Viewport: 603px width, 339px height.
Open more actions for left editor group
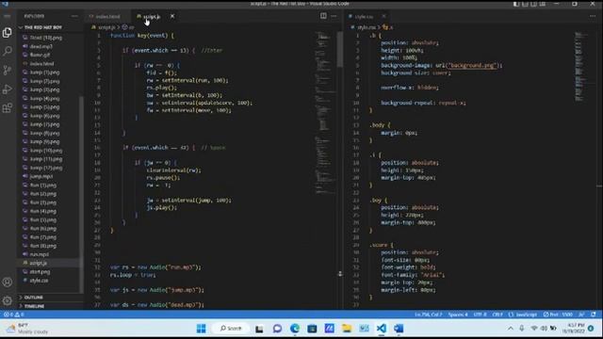coord(334,16)
